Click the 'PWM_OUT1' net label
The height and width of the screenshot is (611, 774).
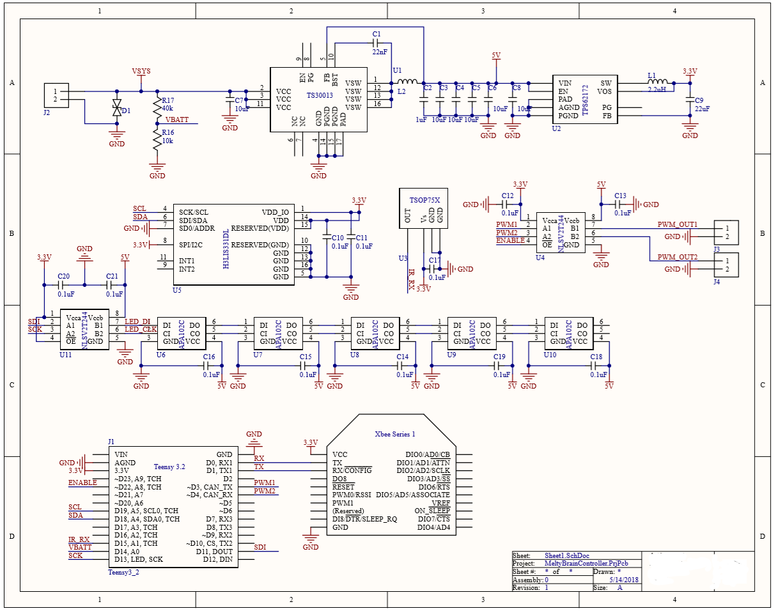pyautogui.click(x=677, y=224)
